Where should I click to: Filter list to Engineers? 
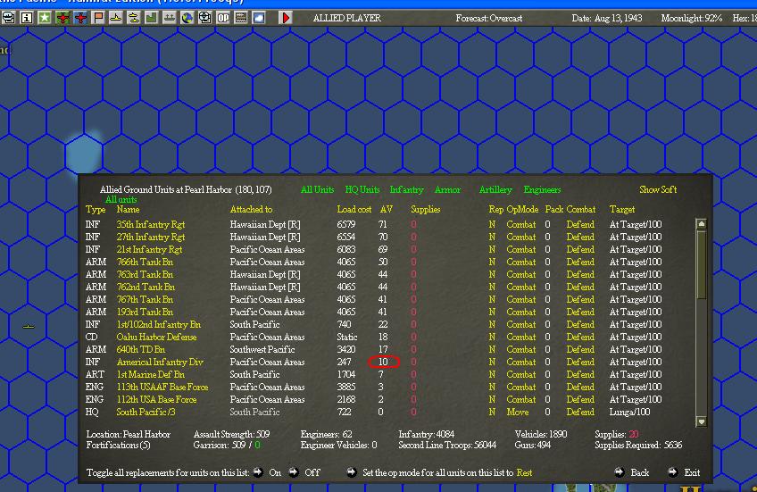tap(542, 190)
